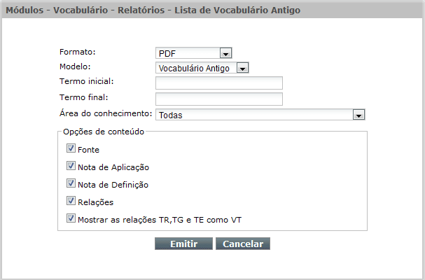Click the Lista de Vocabulário Antigo title
425x280 pixels.
coord(237,10)
